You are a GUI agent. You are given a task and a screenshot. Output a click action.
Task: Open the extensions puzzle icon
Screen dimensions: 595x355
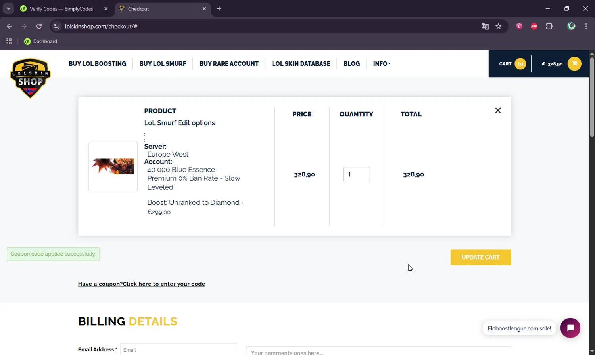(549, 26)
